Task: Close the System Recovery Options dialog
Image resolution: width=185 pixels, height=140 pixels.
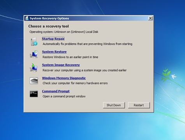Action: 150,18
